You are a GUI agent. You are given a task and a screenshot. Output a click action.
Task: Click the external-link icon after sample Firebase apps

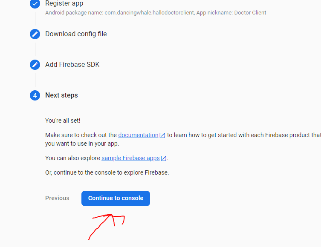click(164, 158)
